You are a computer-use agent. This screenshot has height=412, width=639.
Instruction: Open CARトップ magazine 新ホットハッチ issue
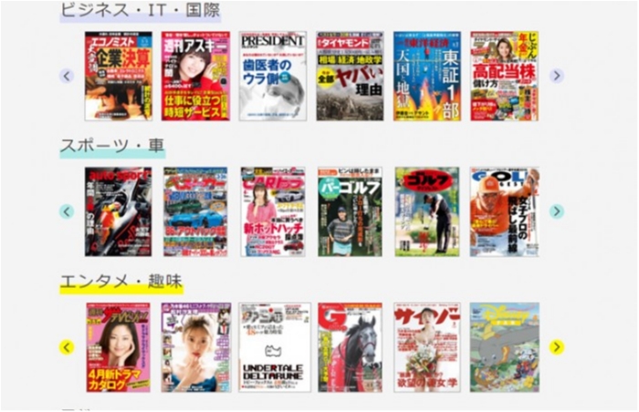point(273,211)
